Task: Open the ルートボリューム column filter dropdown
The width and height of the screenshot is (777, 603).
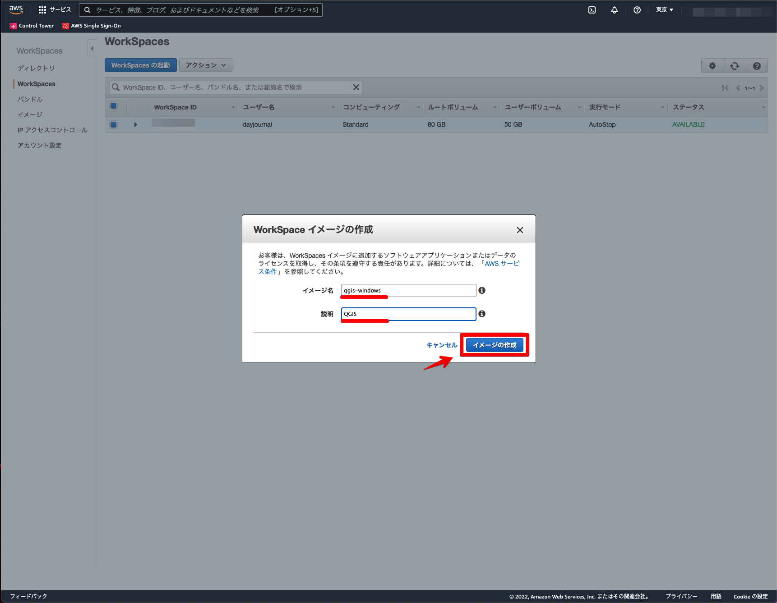Action: (x=495, y=107)
